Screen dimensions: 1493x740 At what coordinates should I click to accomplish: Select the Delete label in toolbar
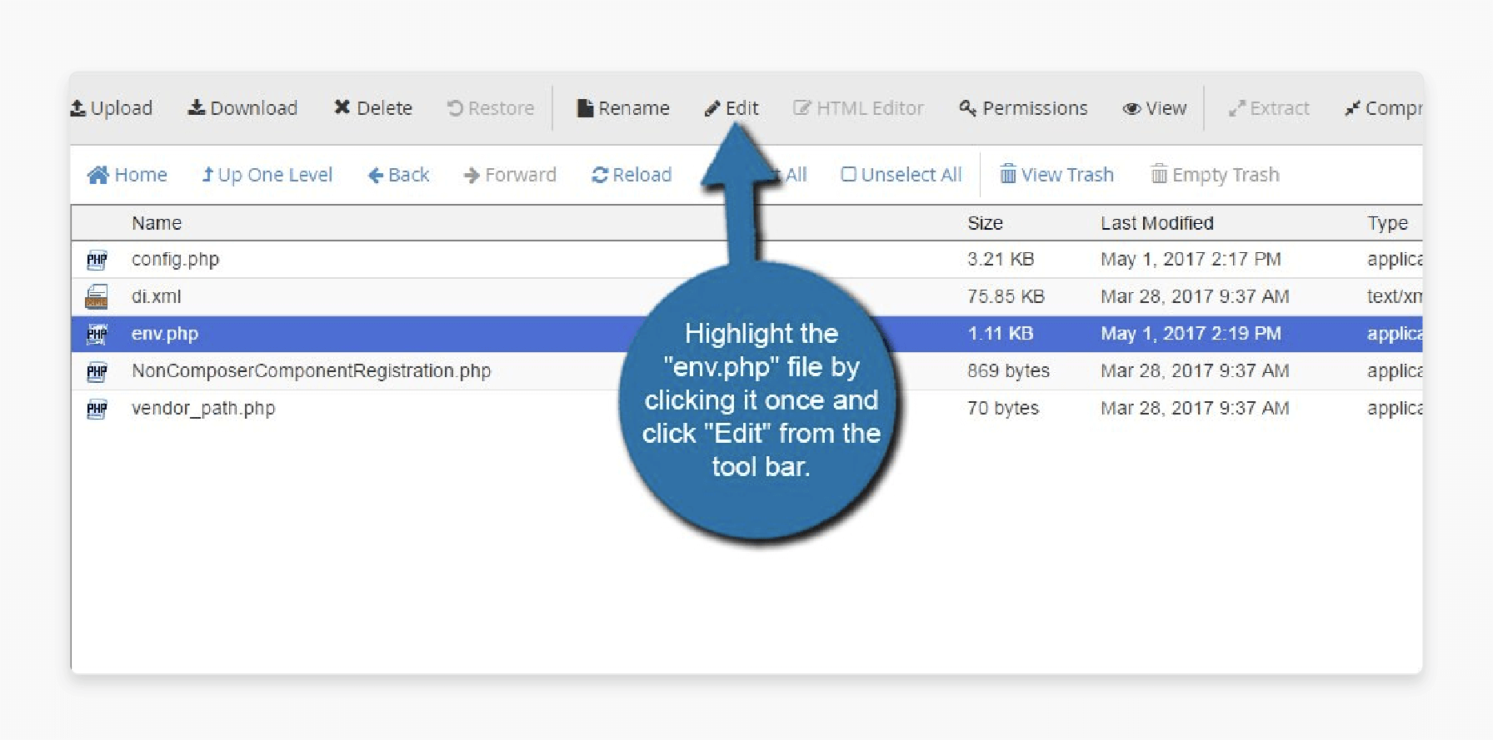pyautogui.click(x=385, y=108)
